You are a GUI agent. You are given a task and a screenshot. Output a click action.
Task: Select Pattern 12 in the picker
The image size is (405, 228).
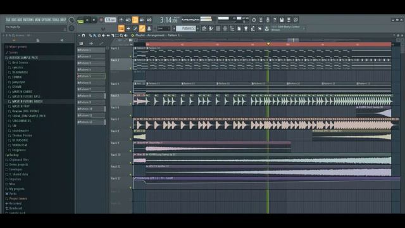tap(91, 122)
